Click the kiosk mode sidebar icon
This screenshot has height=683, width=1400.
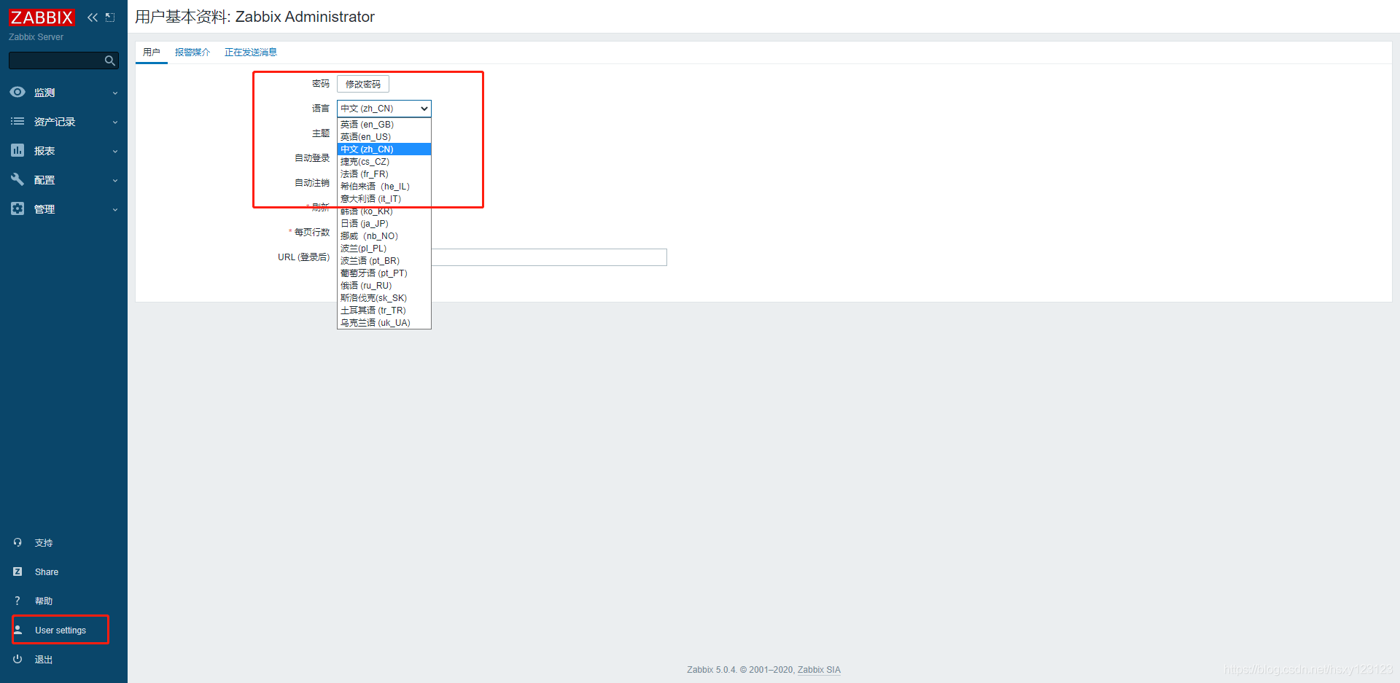click(110, 17)
